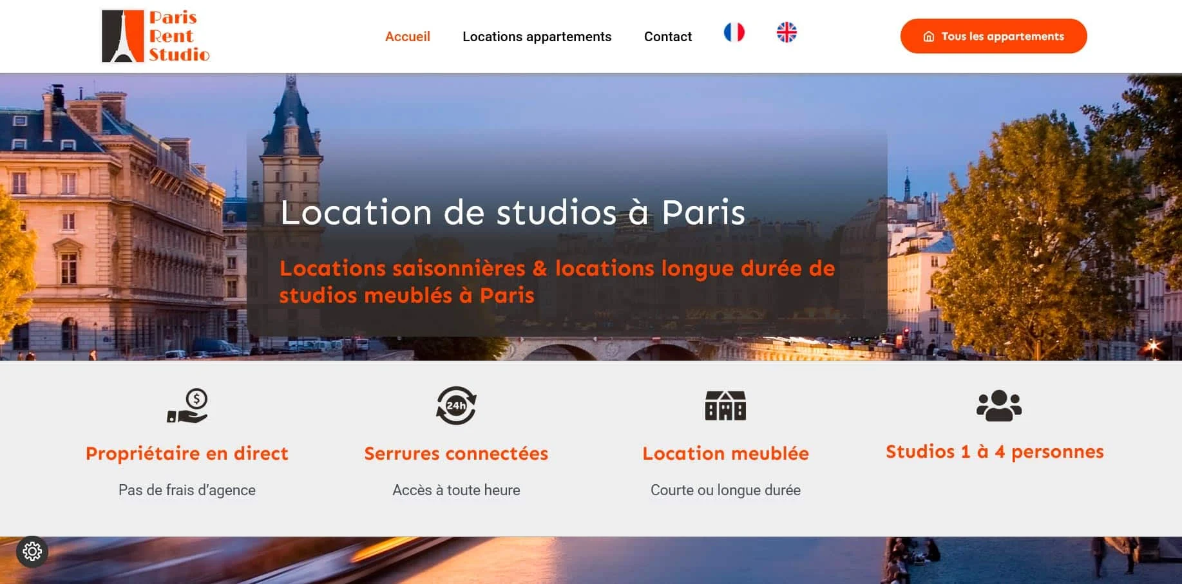Switch site language to English flag
The width and height of the screenshot is (1182, 584).
(786, 32)
